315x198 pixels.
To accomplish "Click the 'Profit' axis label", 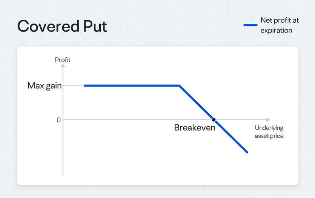I will (x=63, y=60).
